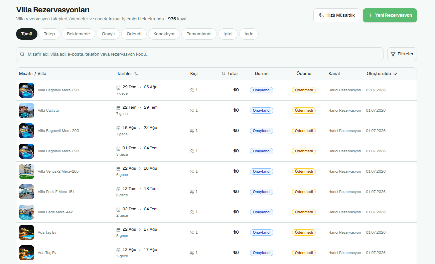Click the phone icon in Hızlı Müsaitlik

tap(321, 15)
